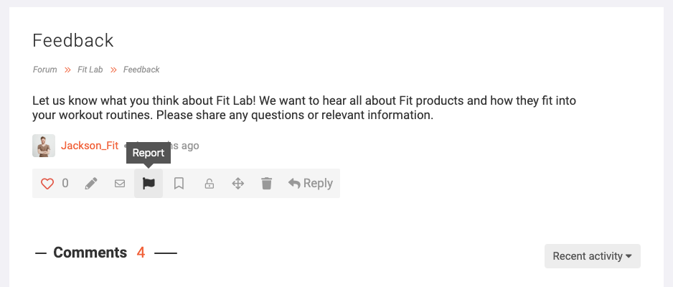Screen dimensions: 673x287
Task: Report the post with the flag icon
Action: pyautogui.click(x=149, y=184)
